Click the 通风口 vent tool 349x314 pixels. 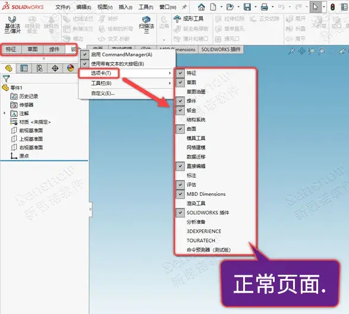click(227, 39)
